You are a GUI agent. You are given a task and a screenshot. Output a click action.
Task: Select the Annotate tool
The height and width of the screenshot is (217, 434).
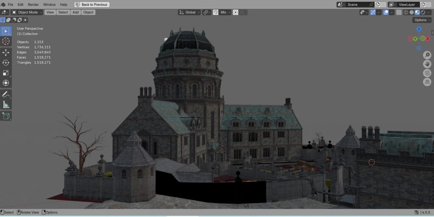click(6, 94)
